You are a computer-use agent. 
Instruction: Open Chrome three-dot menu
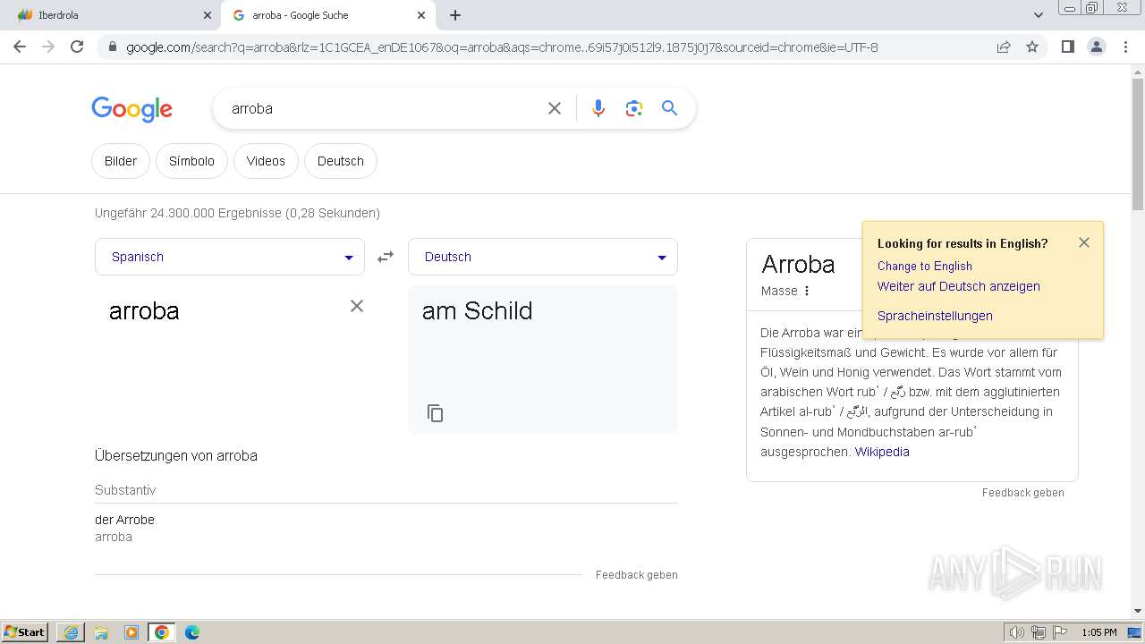(1125, 47)
